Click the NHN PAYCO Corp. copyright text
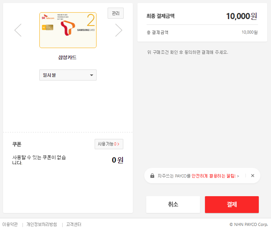 pyautogui.click(x=248, y=224)
